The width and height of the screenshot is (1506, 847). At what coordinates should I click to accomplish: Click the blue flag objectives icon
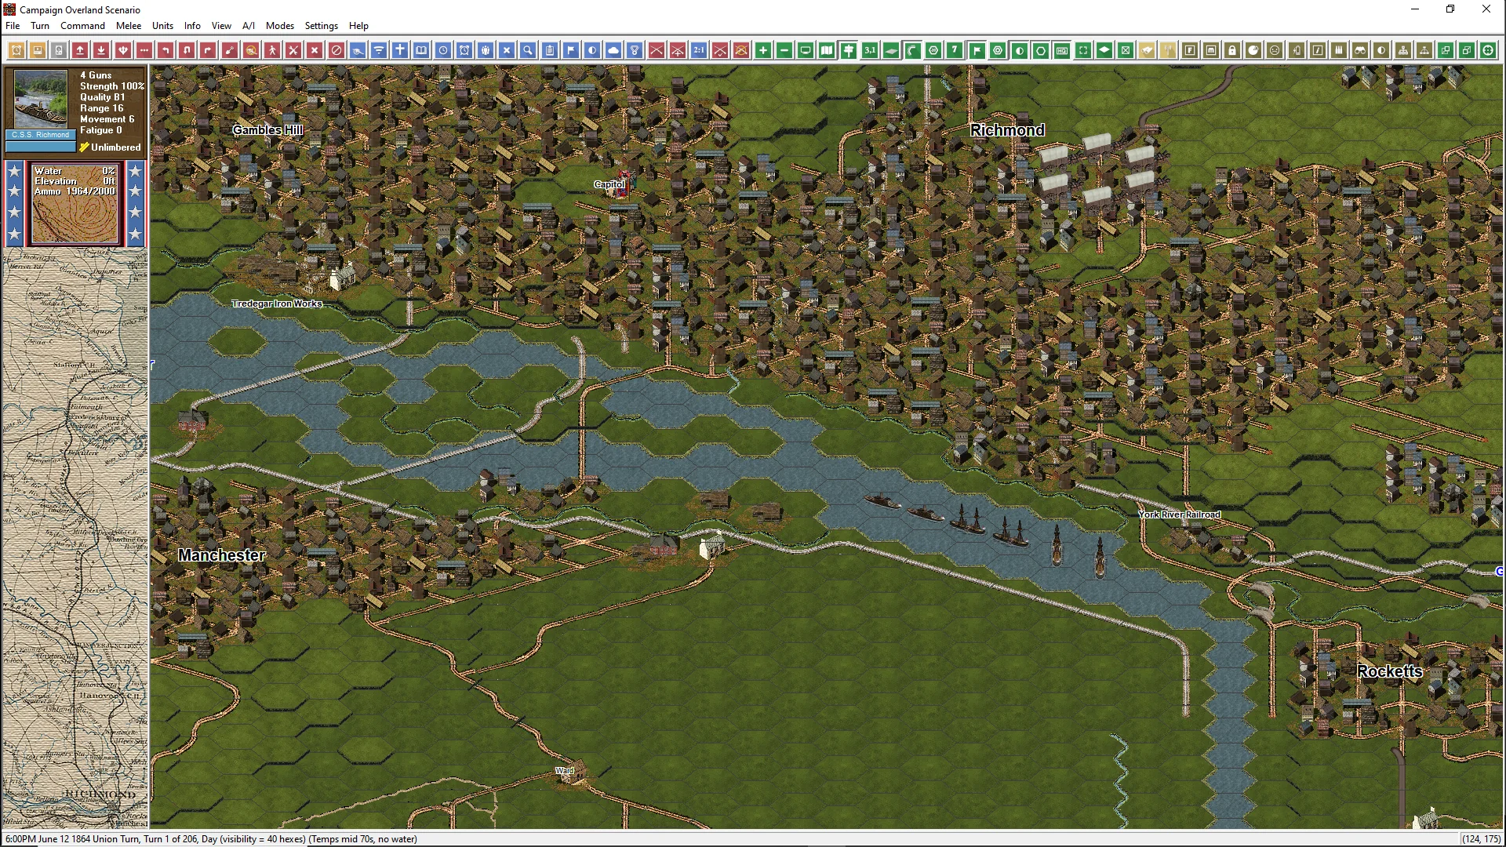[x=571, y=50]
